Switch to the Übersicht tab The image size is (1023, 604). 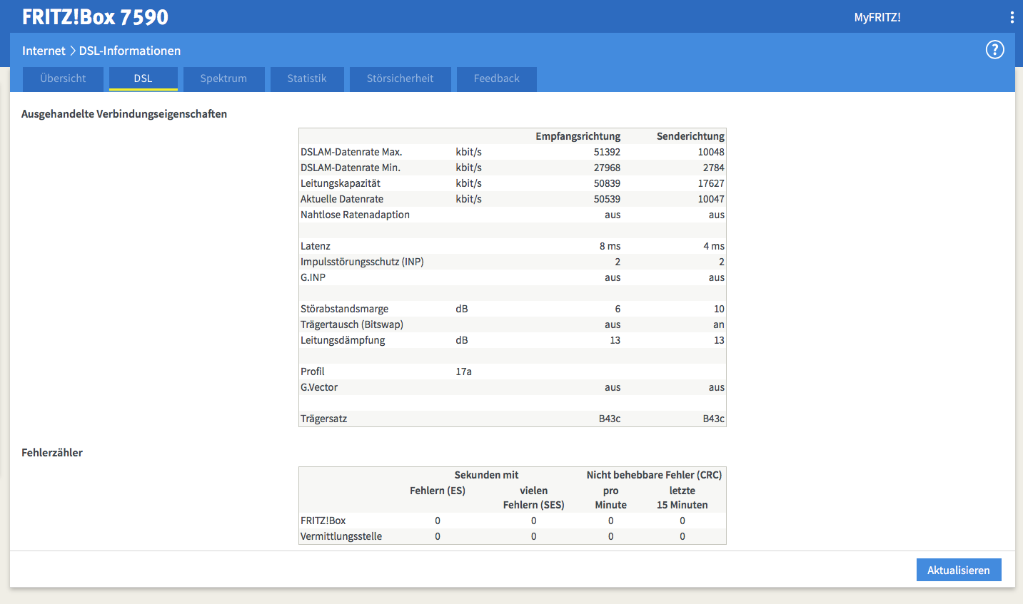click(63, 78)
